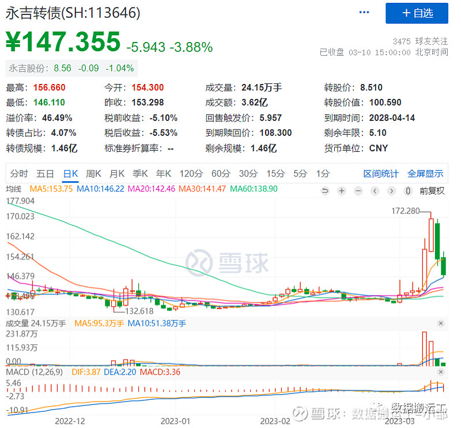Click the volume MA10:51.38万手 label

[157, 323]
